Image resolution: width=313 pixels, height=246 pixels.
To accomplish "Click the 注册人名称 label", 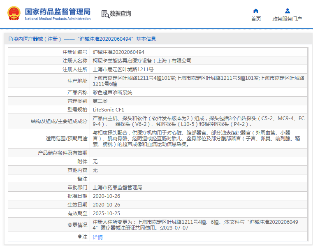I will [x=75, y=61].
